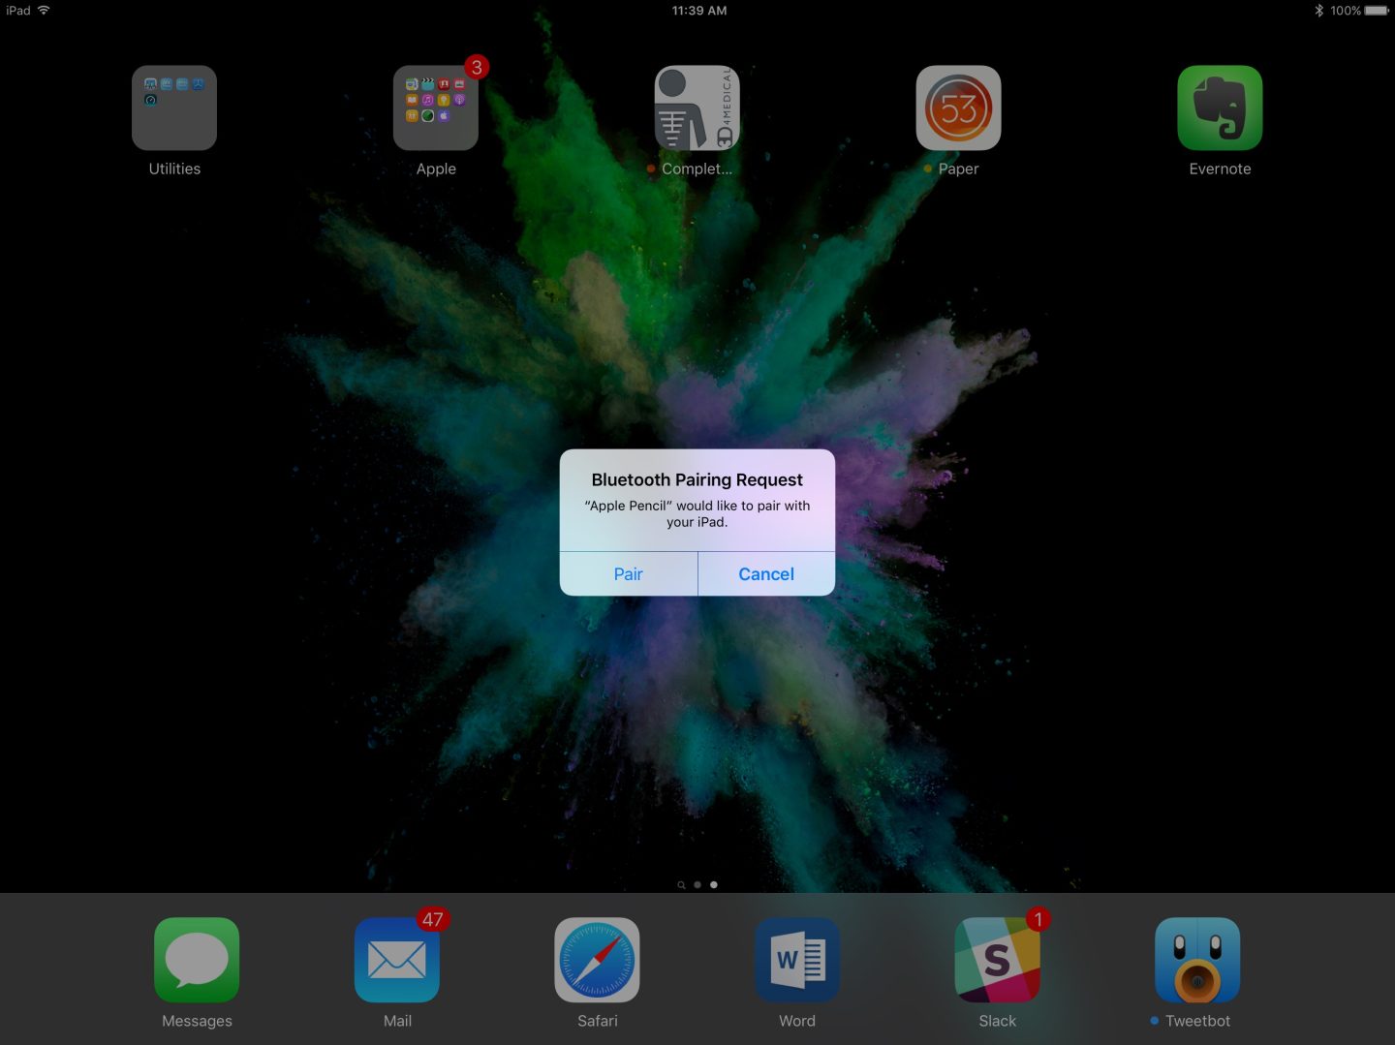Open Microsoft Word from dock

[x=797, y=960]
